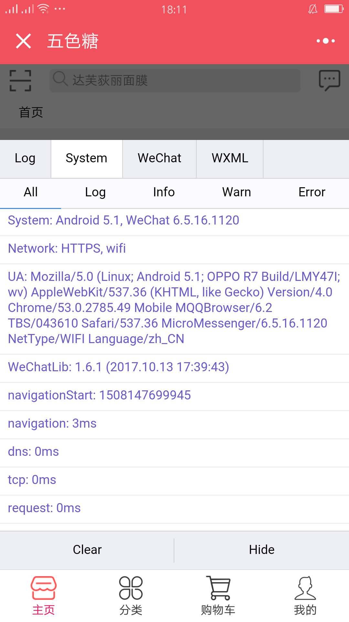Tap the scan QR code icon
The width and height of the screenshot is (349, 622).
(20, 80)
